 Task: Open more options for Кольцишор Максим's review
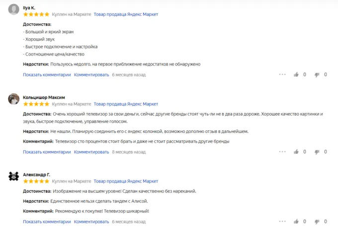282,152
